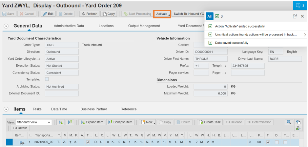Open the message notification counter icon
Image resolution: width=308 pixels, height=147 pixels.
(x=300, y=5)
